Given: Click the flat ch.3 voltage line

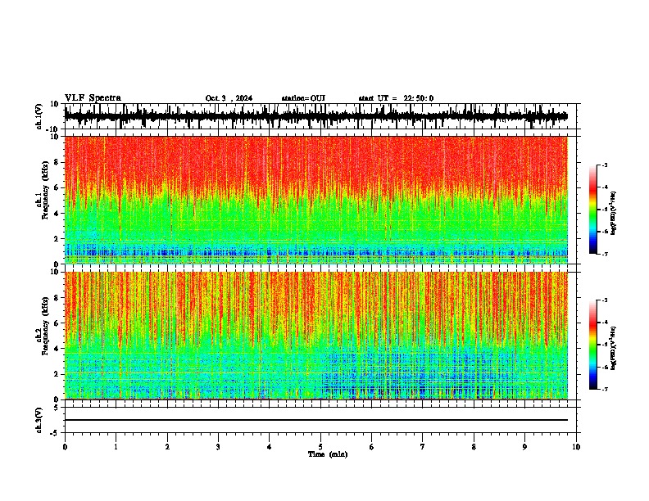Looking at the screenshot, I should [315, 420].
